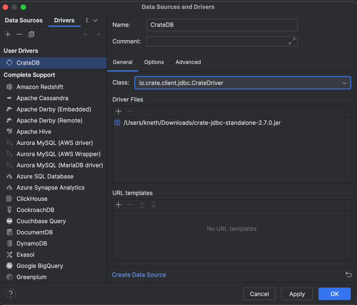This screenshot has height=305, width=357.
Task: Expand the Comment field editor
Action: pyautogui.click(x=292, y=41)
